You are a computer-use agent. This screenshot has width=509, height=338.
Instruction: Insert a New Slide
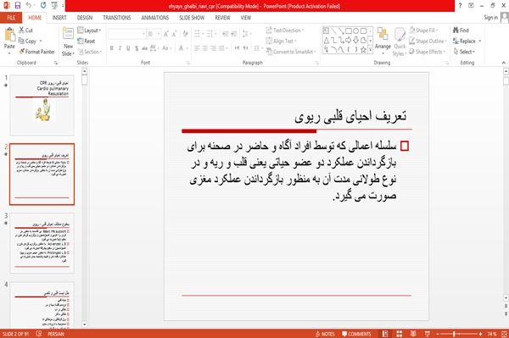[68, 42]
